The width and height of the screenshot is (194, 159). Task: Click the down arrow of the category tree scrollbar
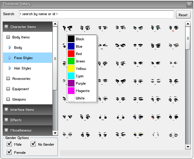click(55, 133)
